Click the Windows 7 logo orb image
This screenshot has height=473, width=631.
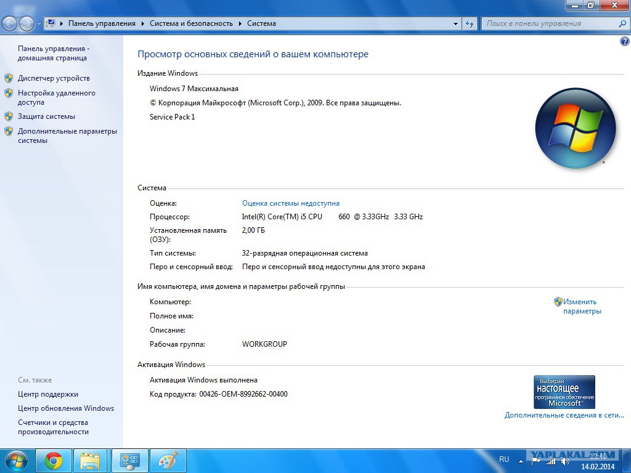coord(576,128)
